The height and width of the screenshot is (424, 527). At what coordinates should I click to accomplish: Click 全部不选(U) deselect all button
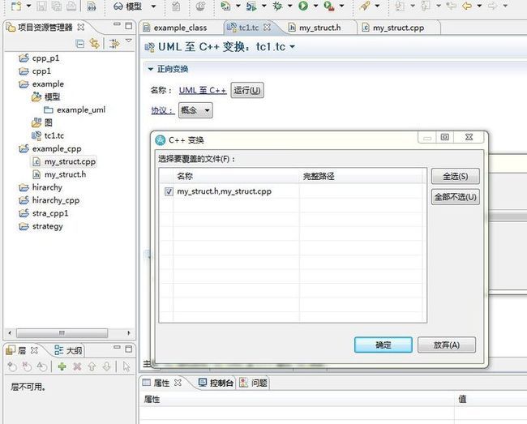456,197
